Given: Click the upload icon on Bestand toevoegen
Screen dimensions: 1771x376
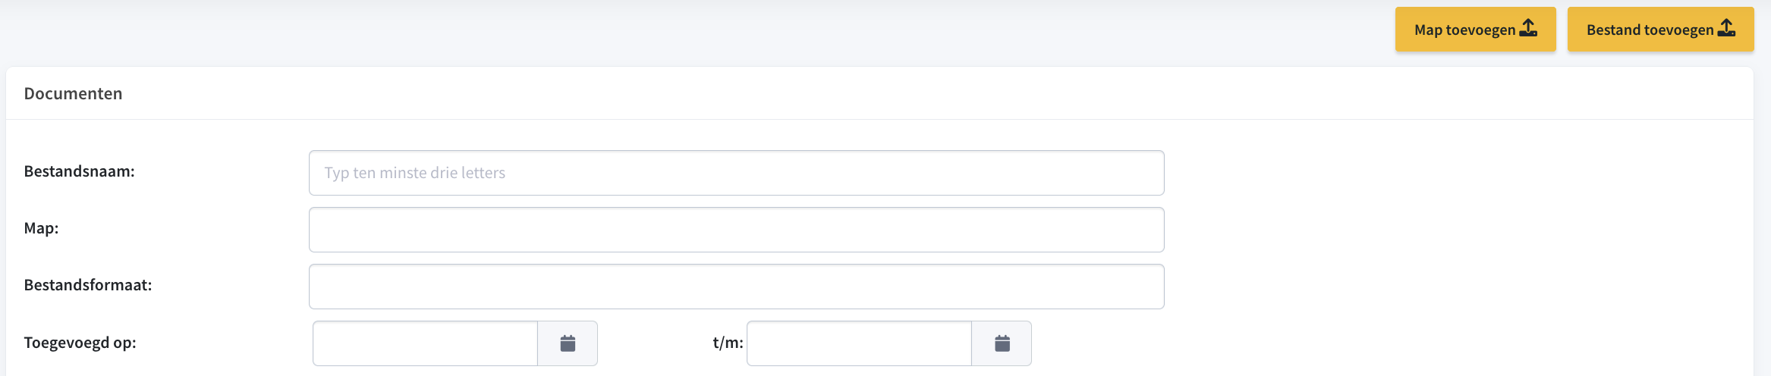Looking at the screenshot, I should [x=1726, y=29].
